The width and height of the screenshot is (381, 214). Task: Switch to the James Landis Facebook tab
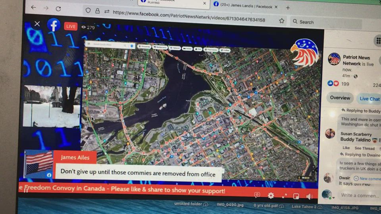[x=244, y=6]
